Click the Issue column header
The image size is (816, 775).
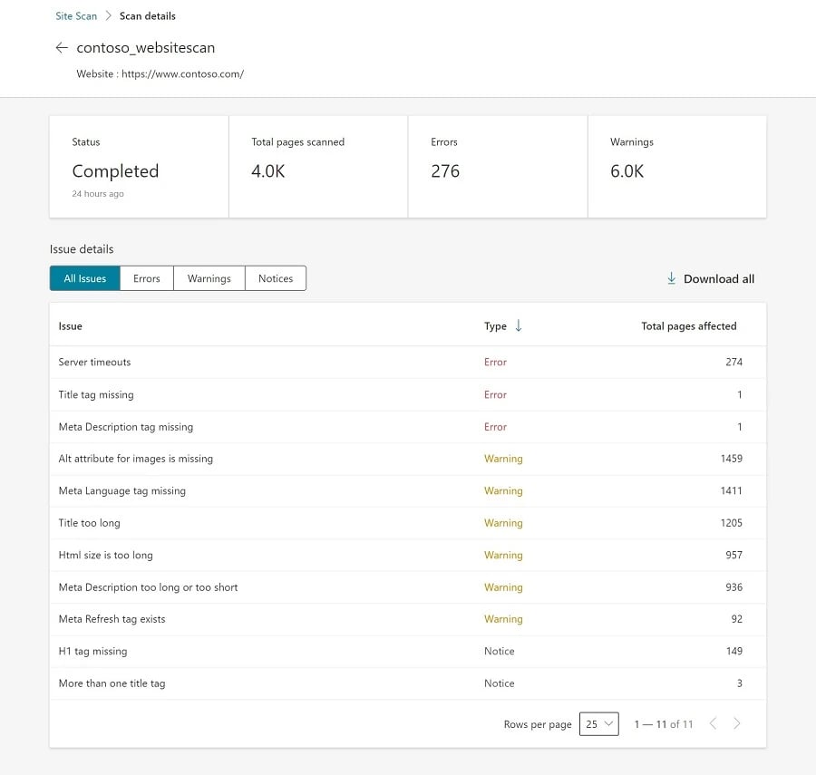(x=71, y=325)
